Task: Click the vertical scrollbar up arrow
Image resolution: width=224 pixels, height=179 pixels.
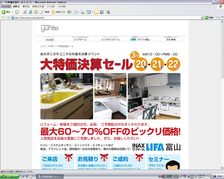Action: (222, 22)
